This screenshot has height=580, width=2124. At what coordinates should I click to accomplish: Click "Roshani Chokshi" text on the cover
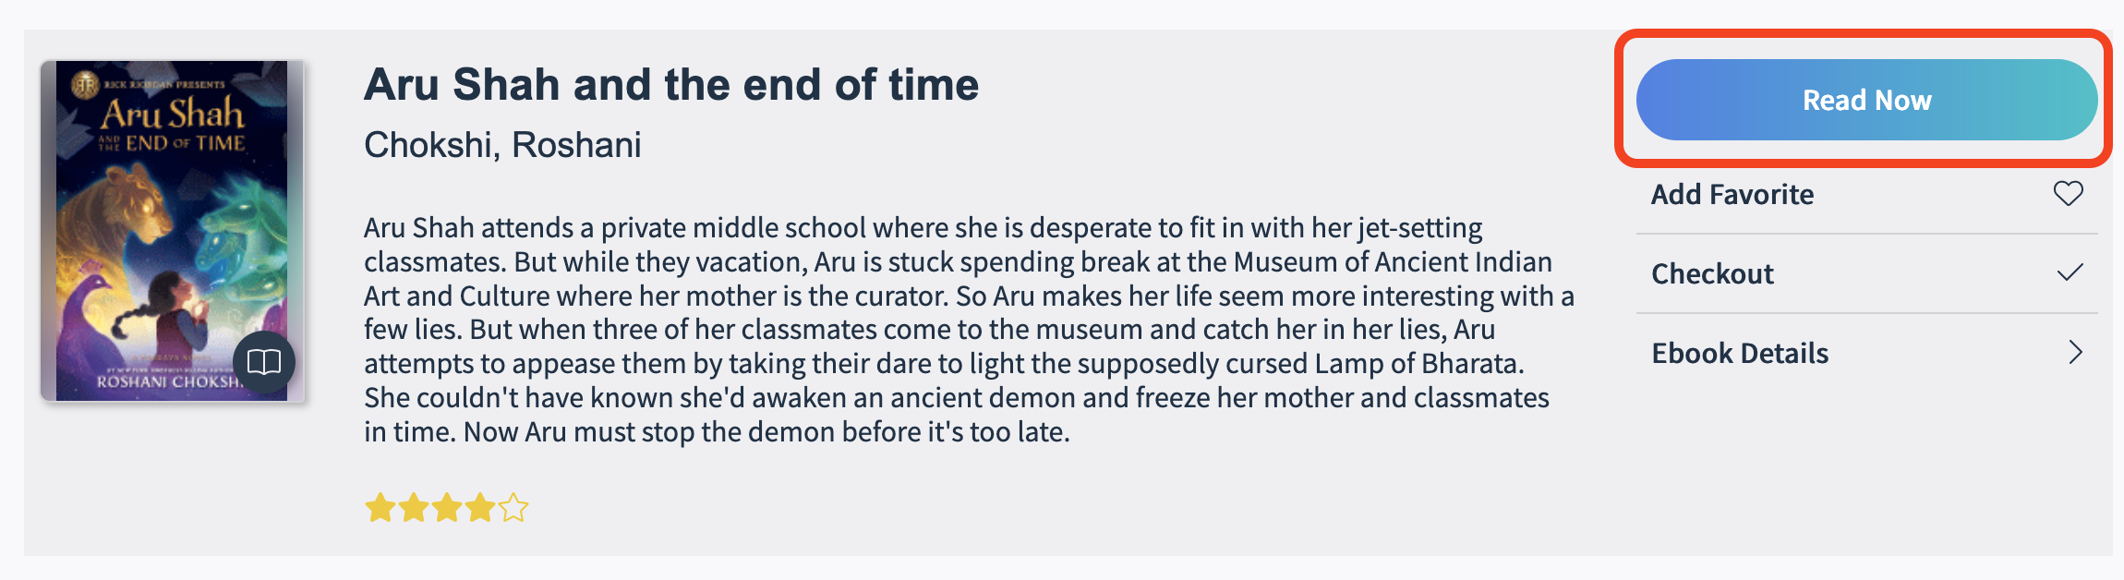coord(164,381)
